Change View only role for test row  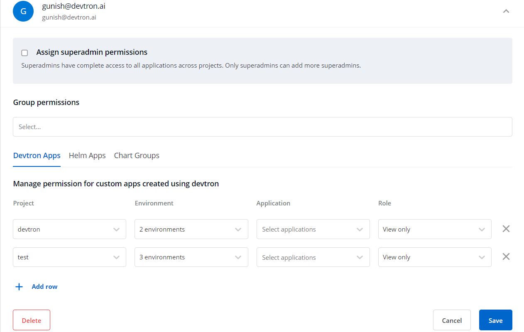[x=434, y=257]
